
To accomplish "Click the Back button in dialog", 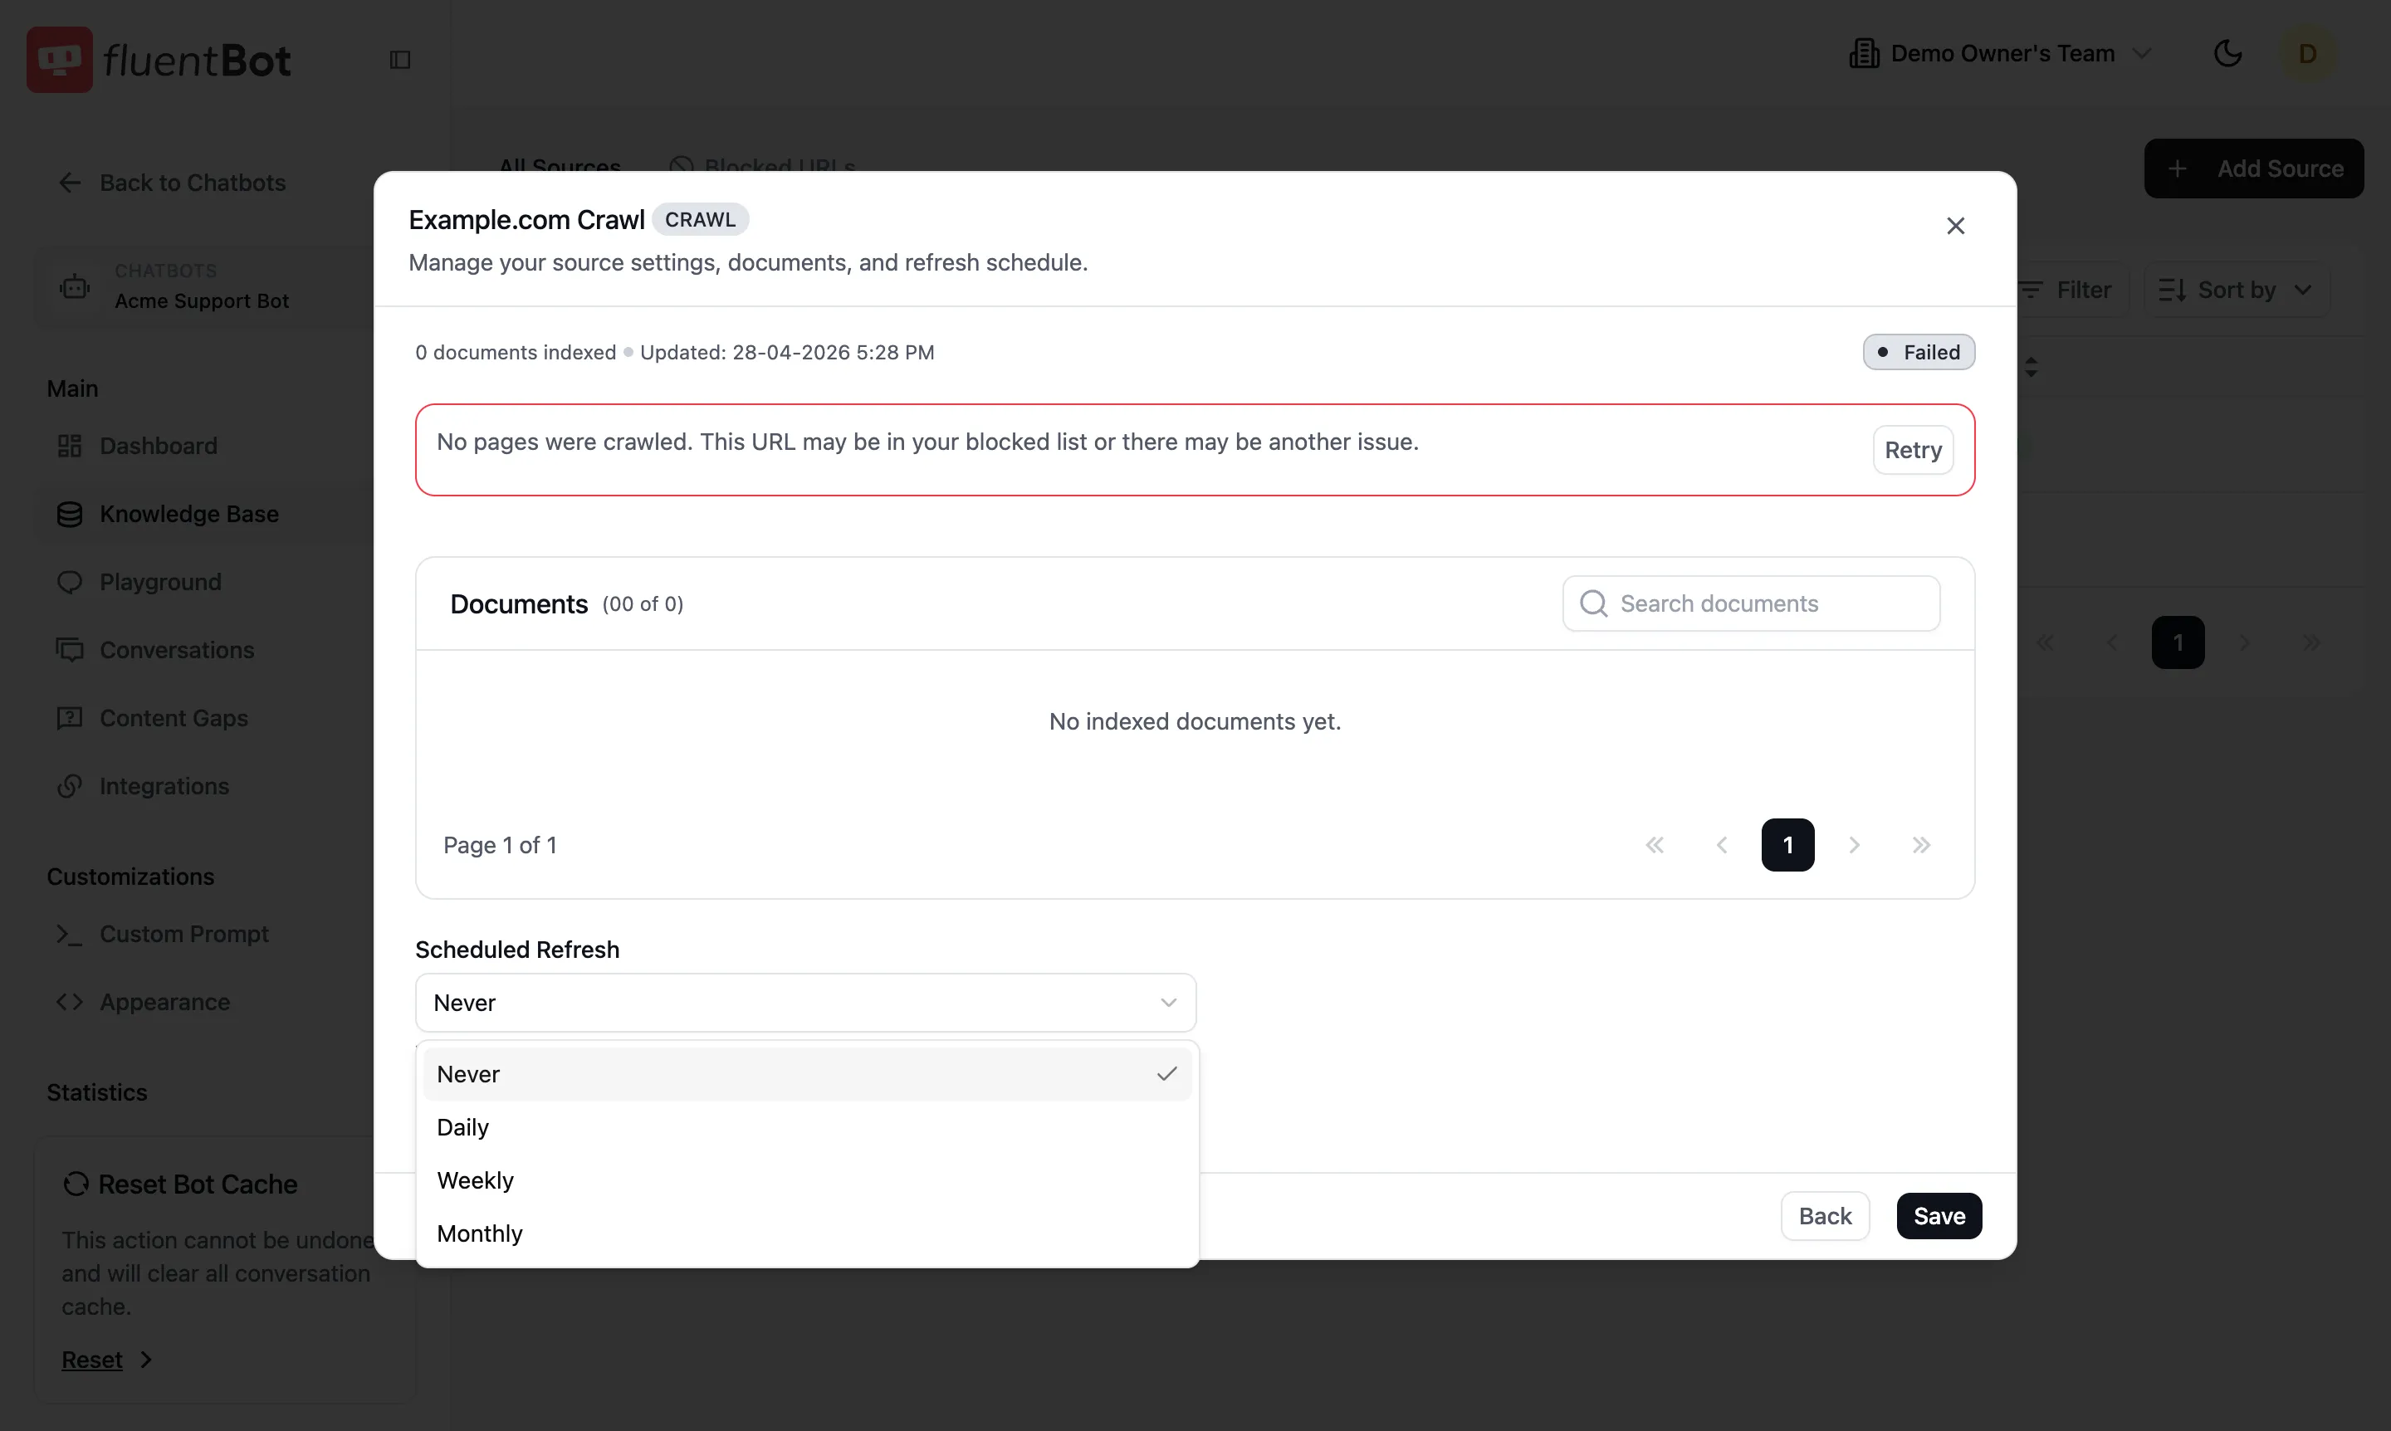I will pyautogui.click(x=1825, y=1216).
